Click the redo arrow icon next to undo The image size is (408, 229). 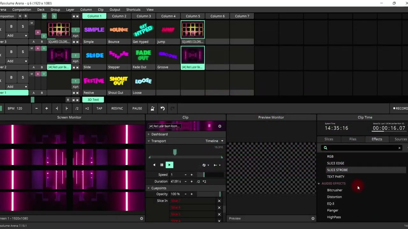pos(172,108)
